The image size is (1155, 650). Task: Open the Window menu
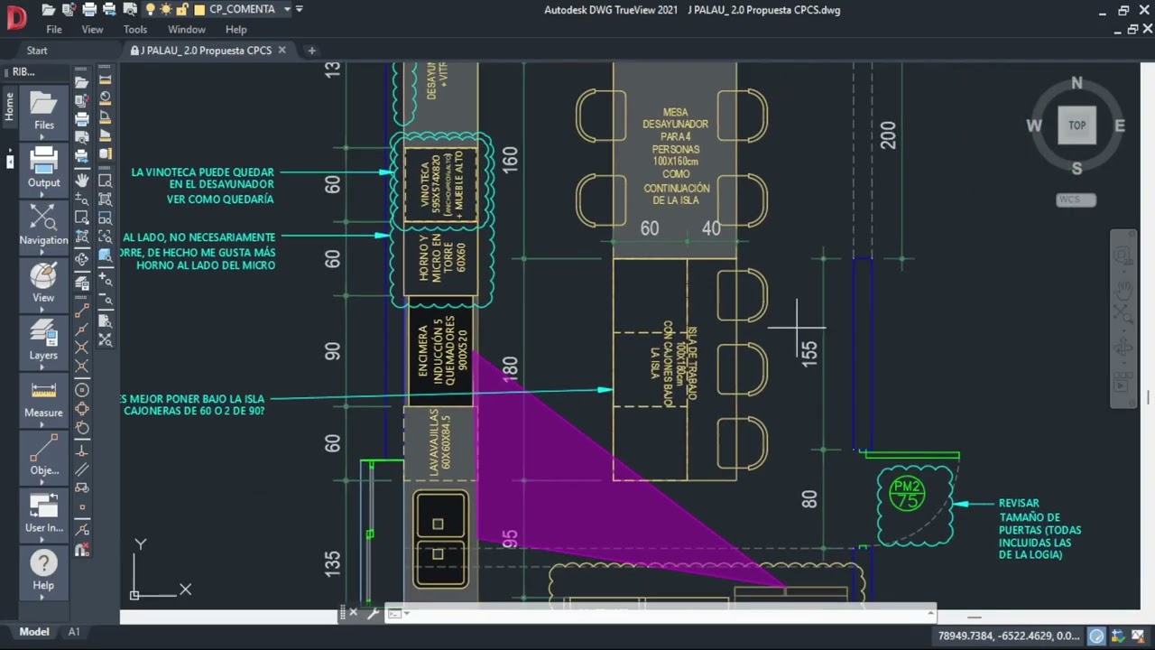click(187, 30)
